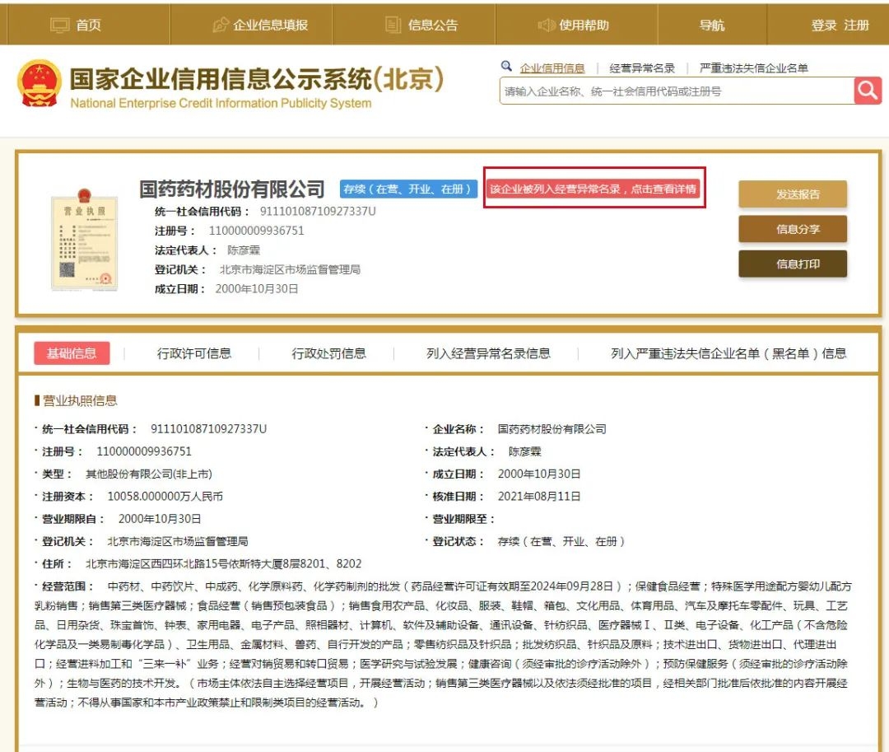Viewport: 889px width, 752px height.
Task: Click the information announcement document icon
Action: coord(393,25)
